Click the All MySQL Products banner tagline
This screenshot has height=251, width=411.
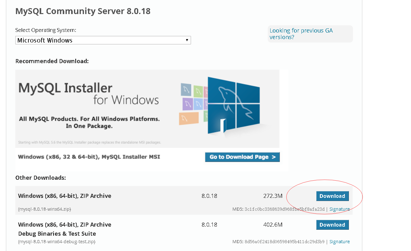click(x=89, y=123)
